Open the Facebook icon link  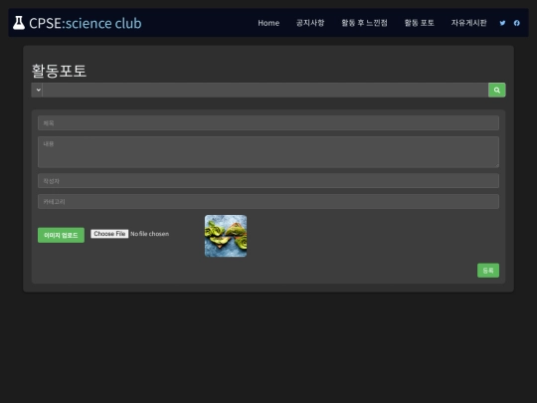(517, 23)
